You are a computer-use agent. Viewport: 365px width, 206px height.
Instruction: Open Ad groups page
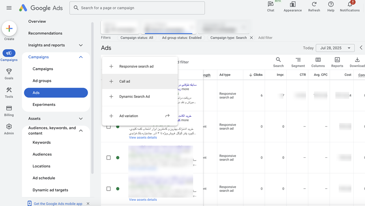tap(42, 81)
